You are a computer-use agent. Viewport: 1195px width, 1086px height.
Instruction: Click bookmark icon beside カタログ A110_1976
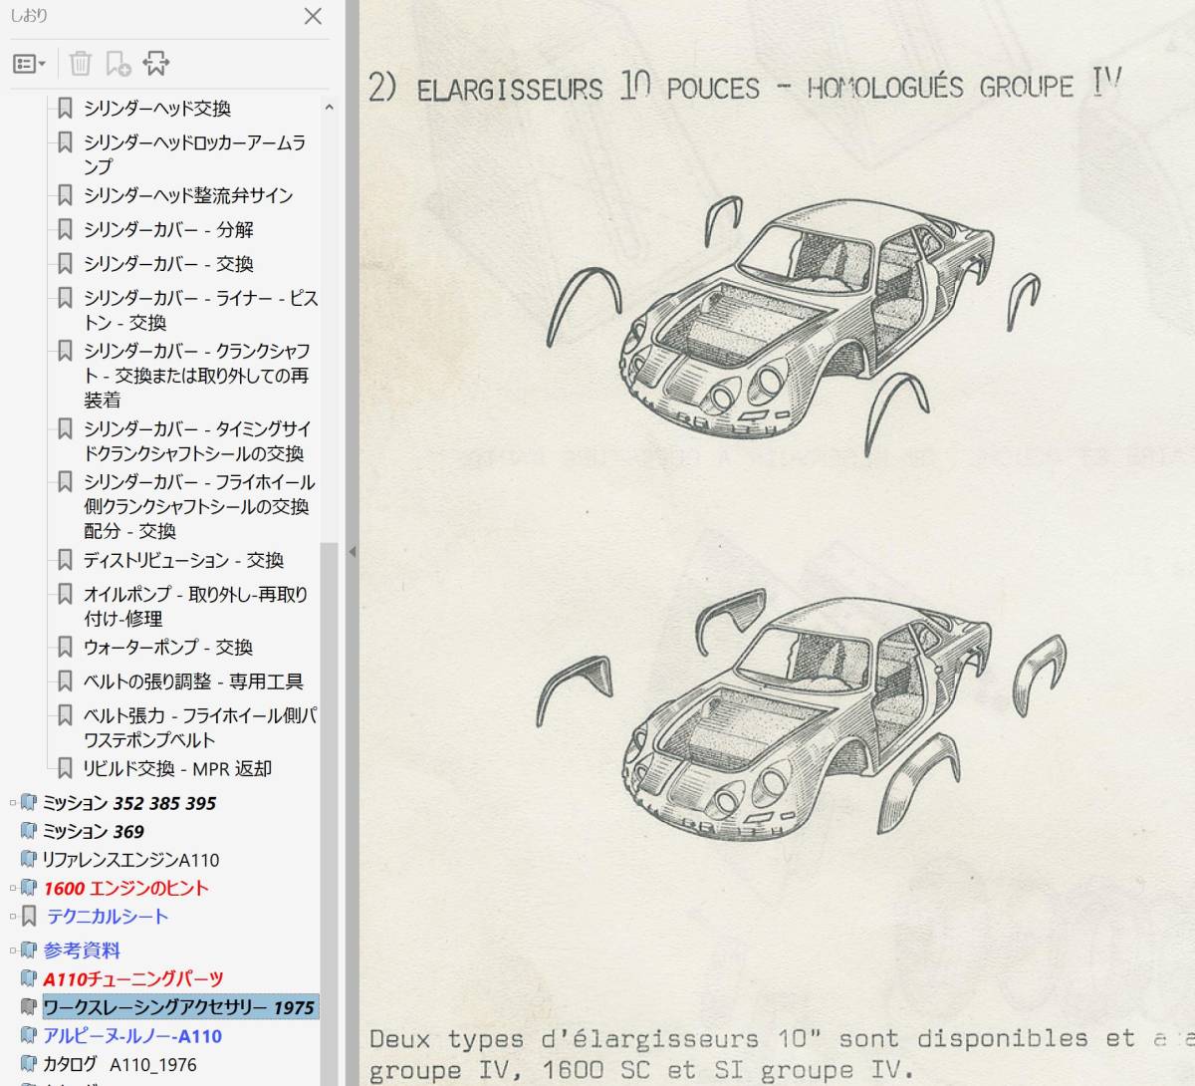pos(29,1064)
